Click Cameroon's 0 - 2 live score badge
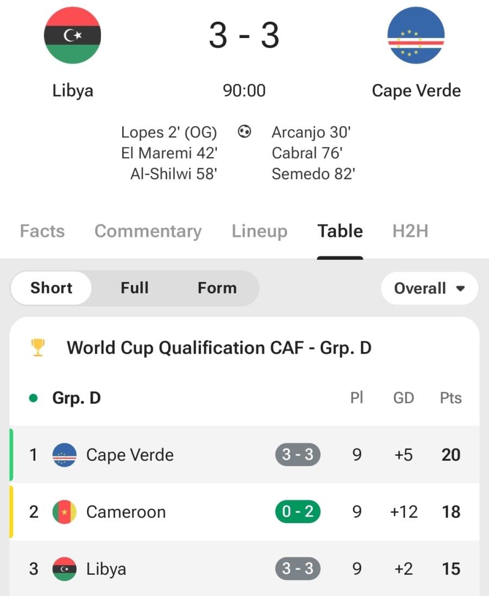This screenshot has height=596, width=489. coord(298,512)
